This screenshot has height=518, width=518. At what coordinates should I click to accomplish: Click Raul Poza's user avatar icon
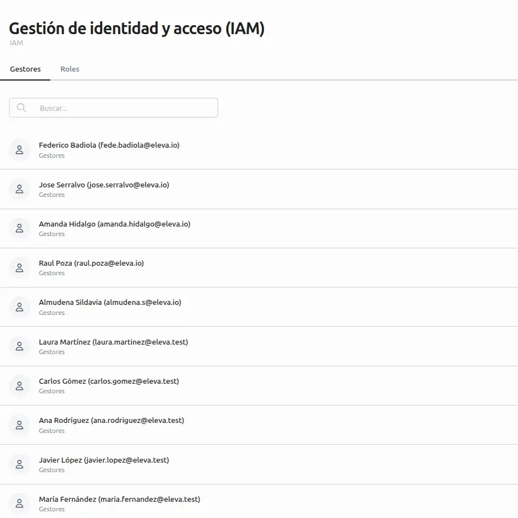(19, 268)
